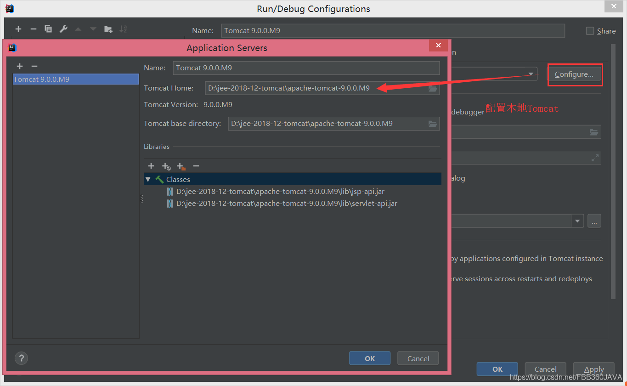Screen dimensions: 627x386
Task: Confirm Application Servers dialog with OK
Action: click(370, 358)
